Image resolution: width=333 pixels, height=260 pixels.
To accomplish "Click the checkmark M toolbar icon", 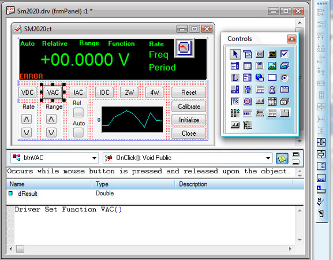I will click(x=320, y=202).
